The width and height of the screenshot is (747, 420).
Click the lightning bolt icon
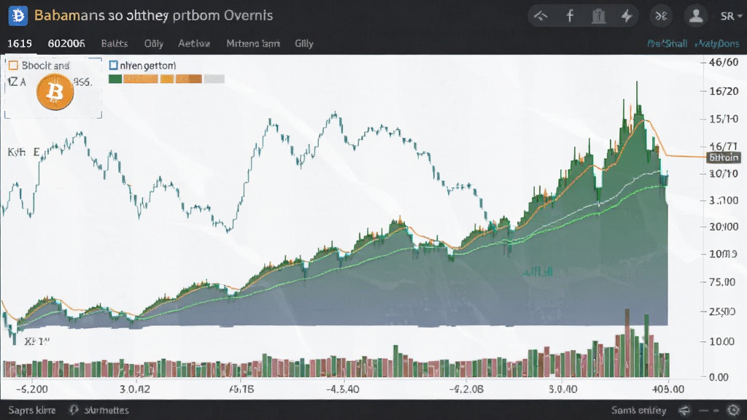[627, 16]
